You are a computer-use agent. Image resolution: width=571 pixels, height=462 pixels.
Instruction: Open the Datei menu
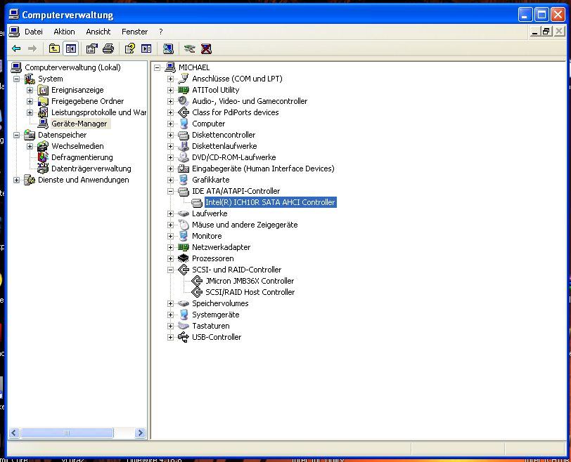[x=34, y=32]
